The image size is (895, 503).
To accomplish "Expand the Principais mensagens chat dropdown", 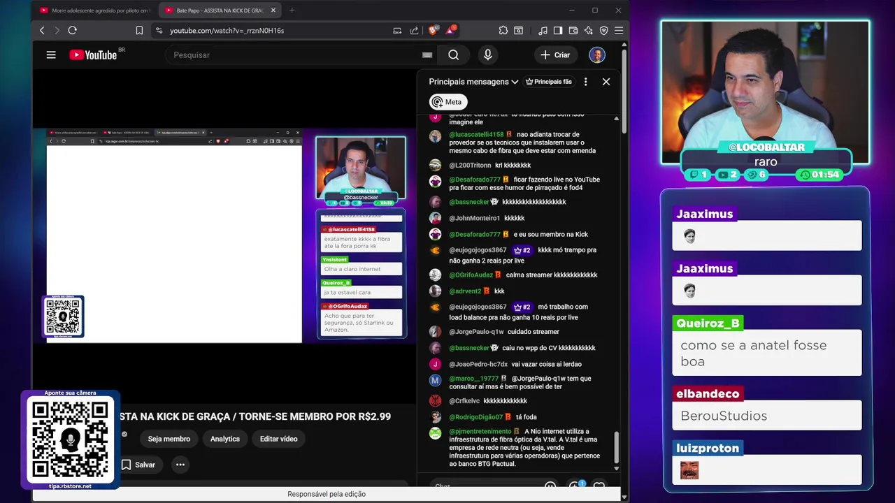I will point(473,82).
